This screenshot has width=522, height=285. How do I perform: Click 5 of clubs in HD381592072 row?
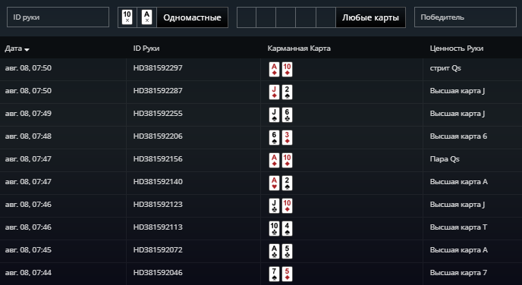tap(287, 251)
